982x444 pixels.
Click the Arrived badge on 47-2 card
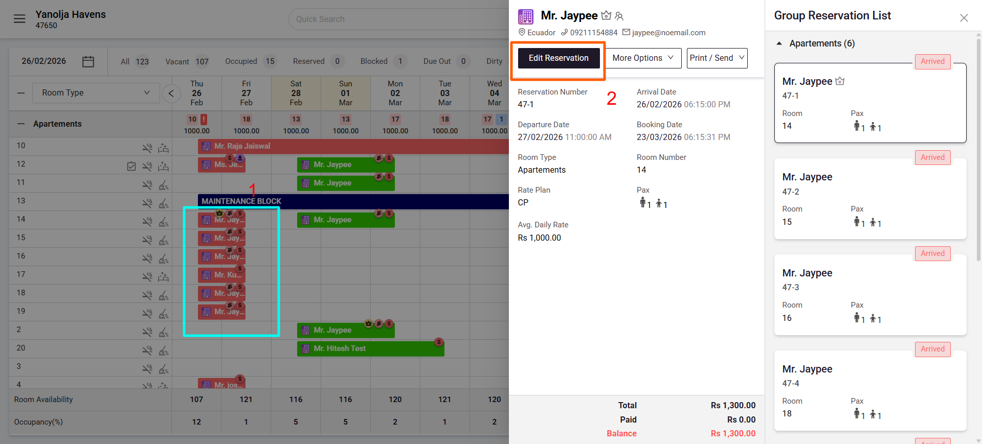click(x=933, y=157)
